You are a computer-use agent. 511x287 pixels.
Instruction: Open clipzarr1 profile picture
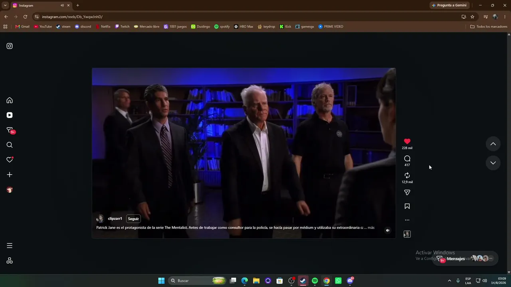click(x=100, y=218)
